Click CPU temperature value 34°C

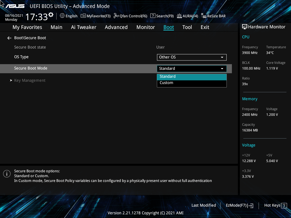click(270, 53)
